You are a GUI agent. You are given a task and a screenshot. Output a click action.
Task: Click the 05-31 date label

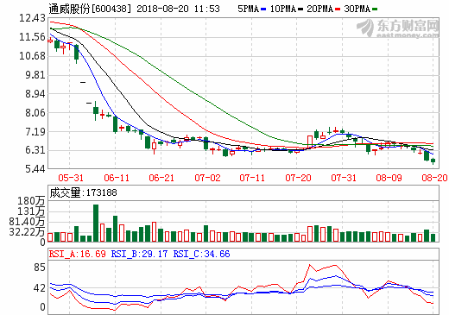pos(71,178)
